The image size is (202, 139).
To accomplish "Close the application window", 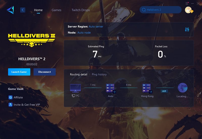I will coord(198,4).
